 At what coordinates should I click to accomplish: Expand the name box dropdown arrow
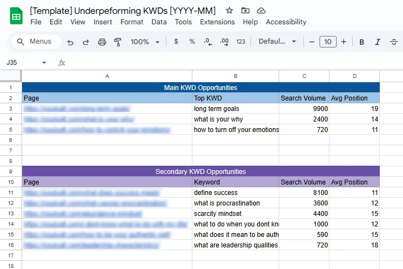coord(44,62)
